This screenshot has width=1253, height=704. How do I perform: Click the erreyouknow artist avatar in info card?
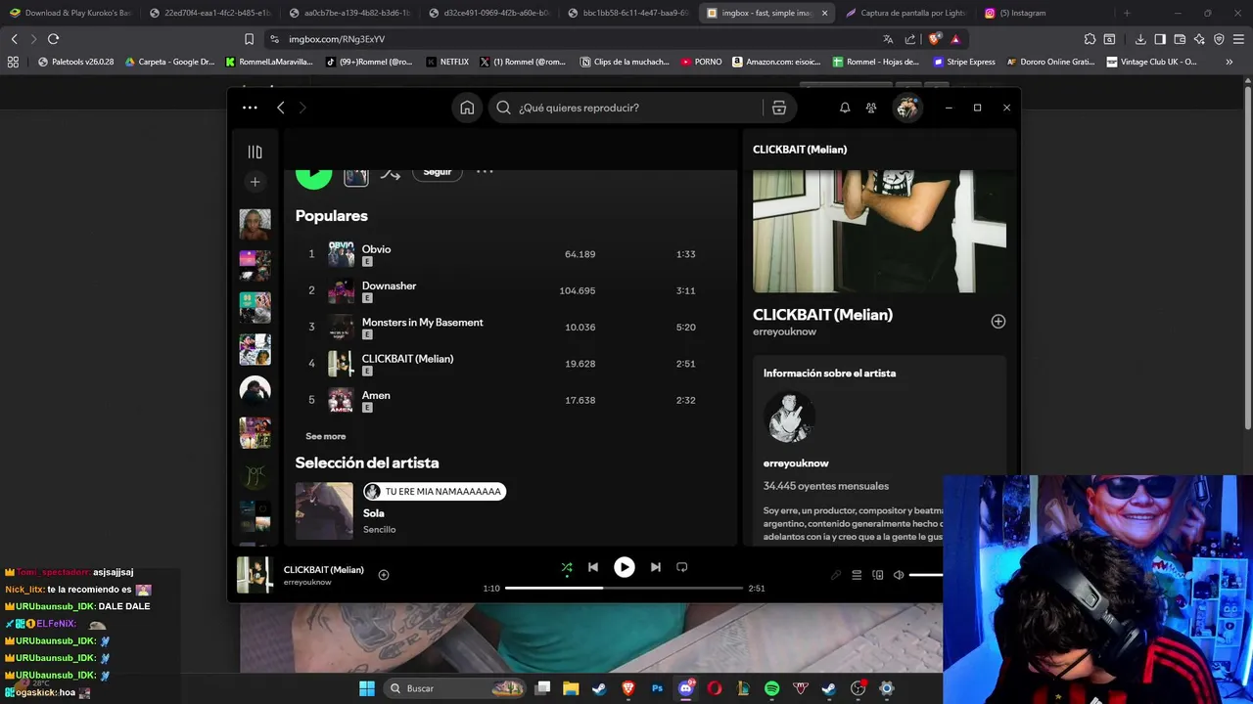(x=789, y=418)
